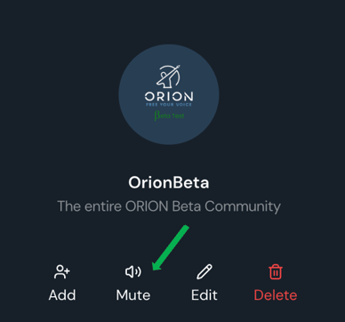This screenshot has width=345, height=322.
Task: Click the red trash can icon
Action: [x=276, y=272]
